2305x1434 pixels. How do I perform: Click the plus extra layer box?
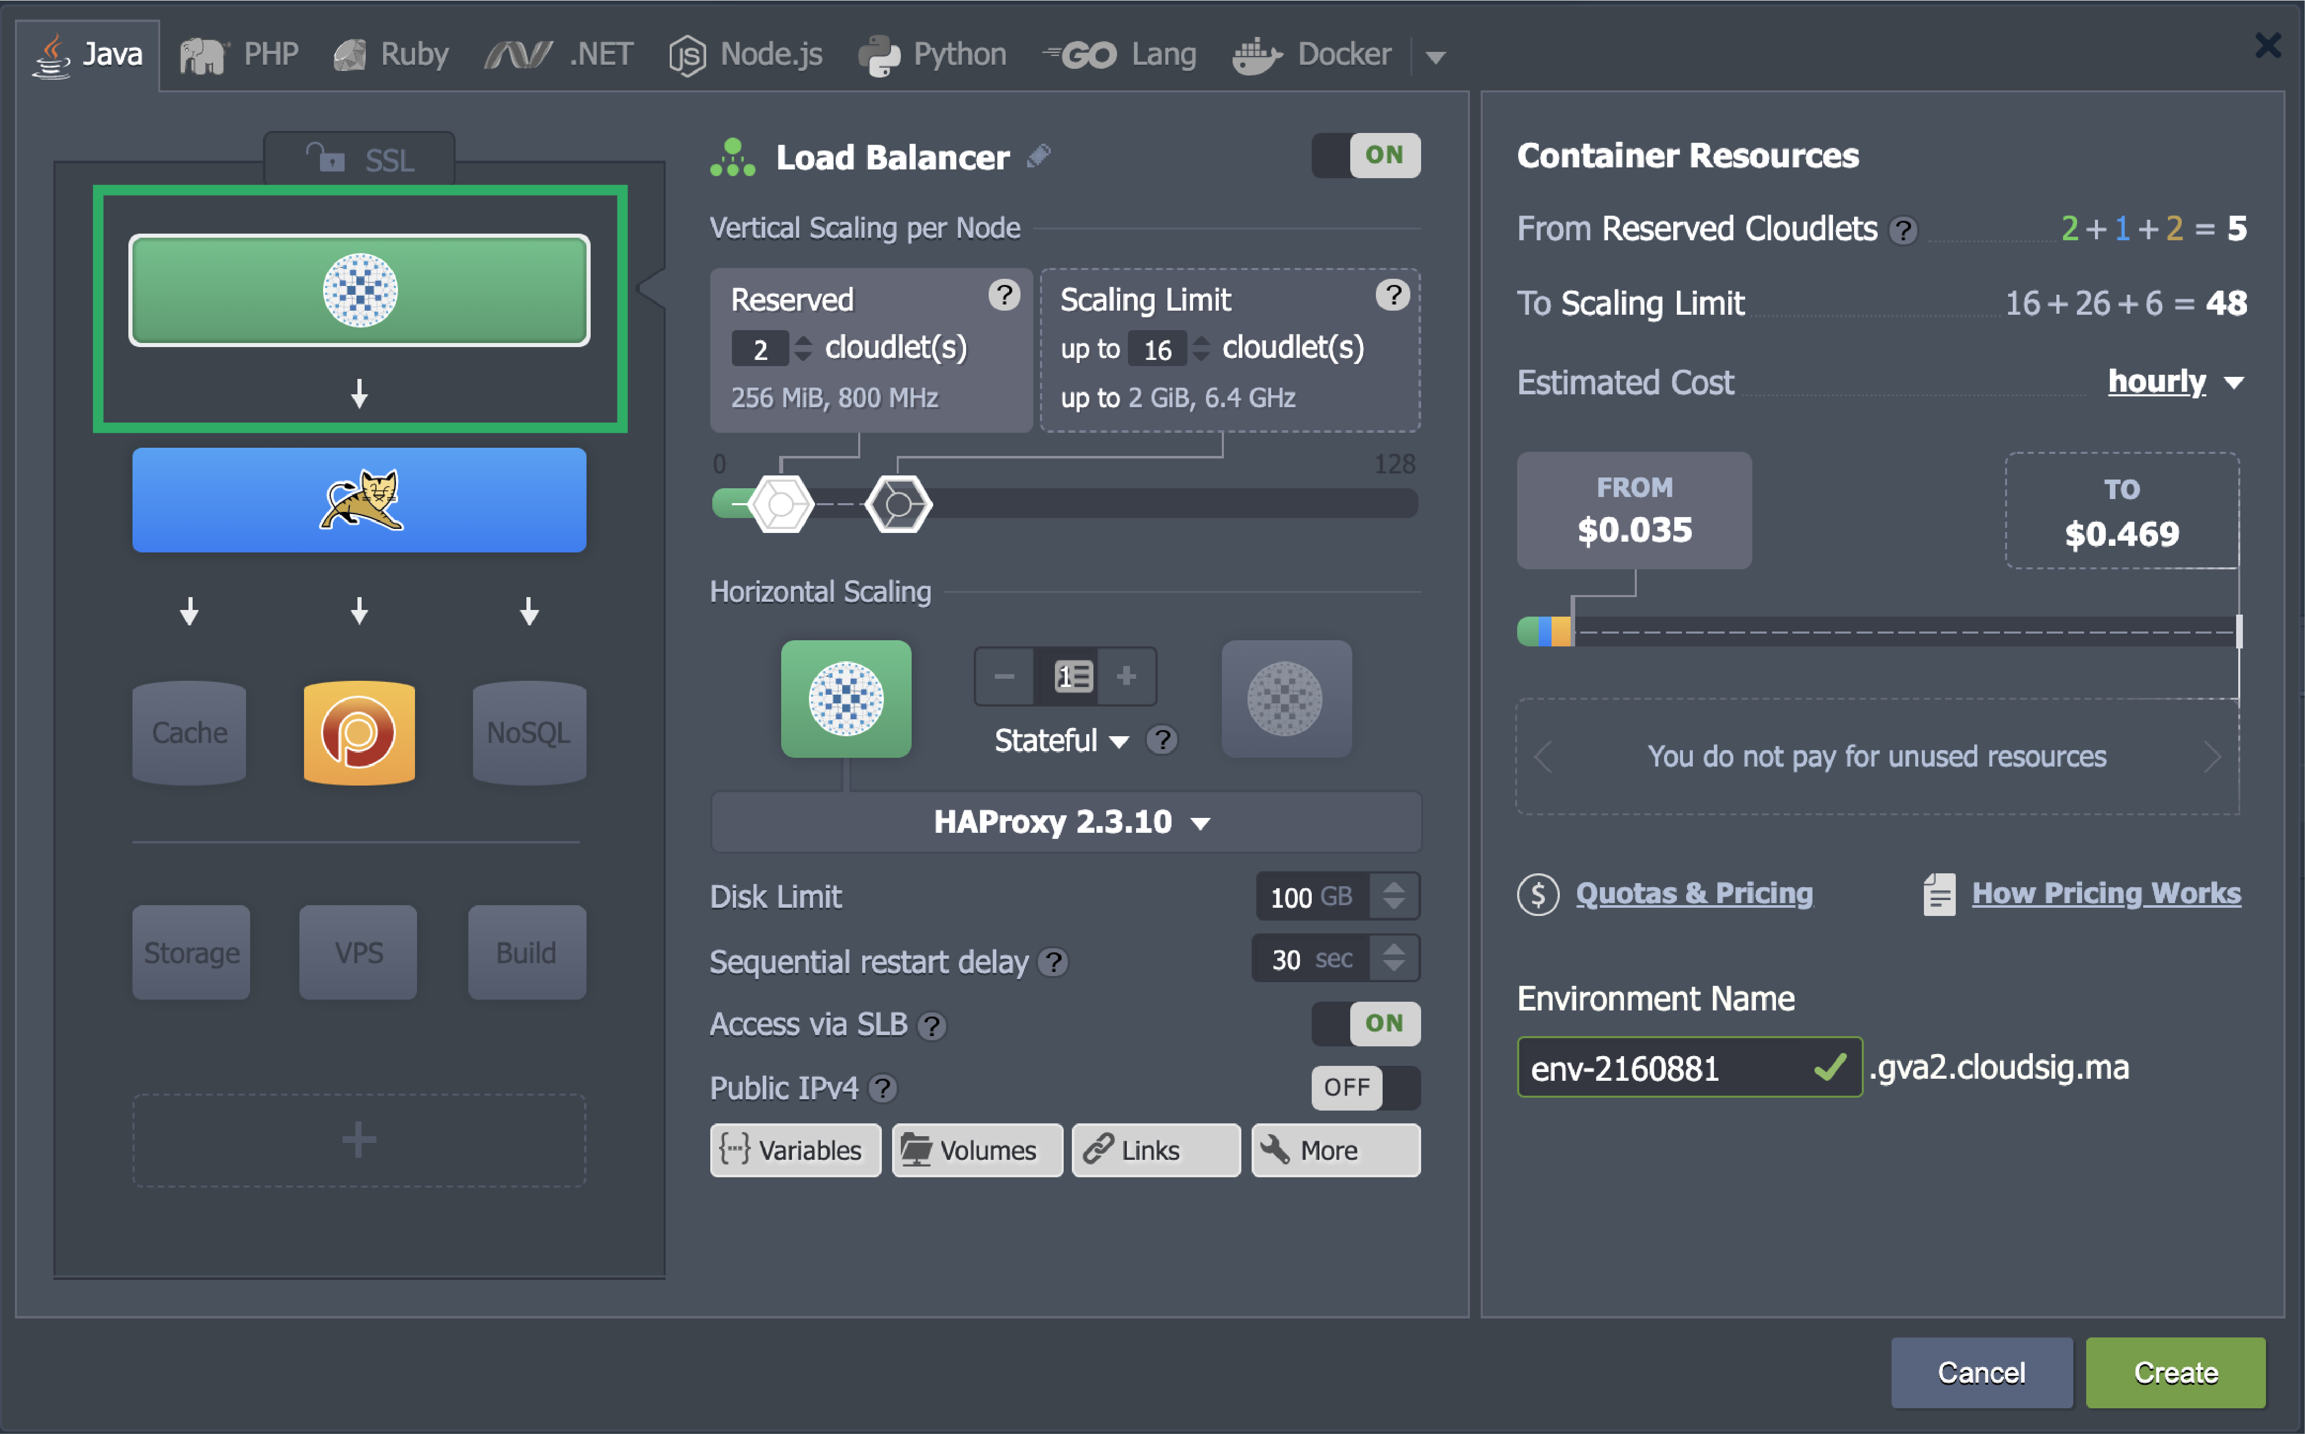click(360, 1140)
